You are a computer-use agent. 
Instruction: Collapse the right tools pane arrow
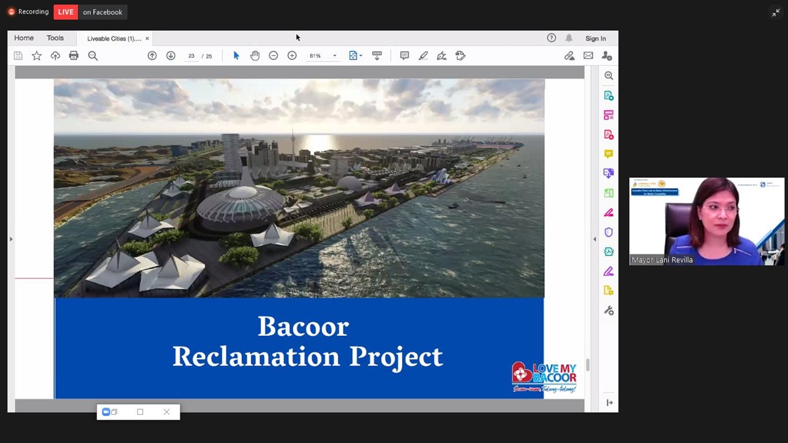595,239
